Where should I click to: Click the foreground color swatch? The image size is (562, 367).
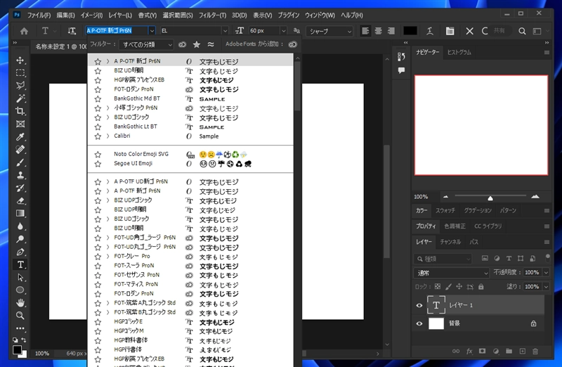click(x=17, y=350)
